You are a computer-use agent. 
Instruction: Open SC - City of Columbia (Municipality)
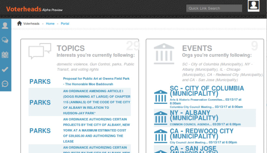click(207, 91)
